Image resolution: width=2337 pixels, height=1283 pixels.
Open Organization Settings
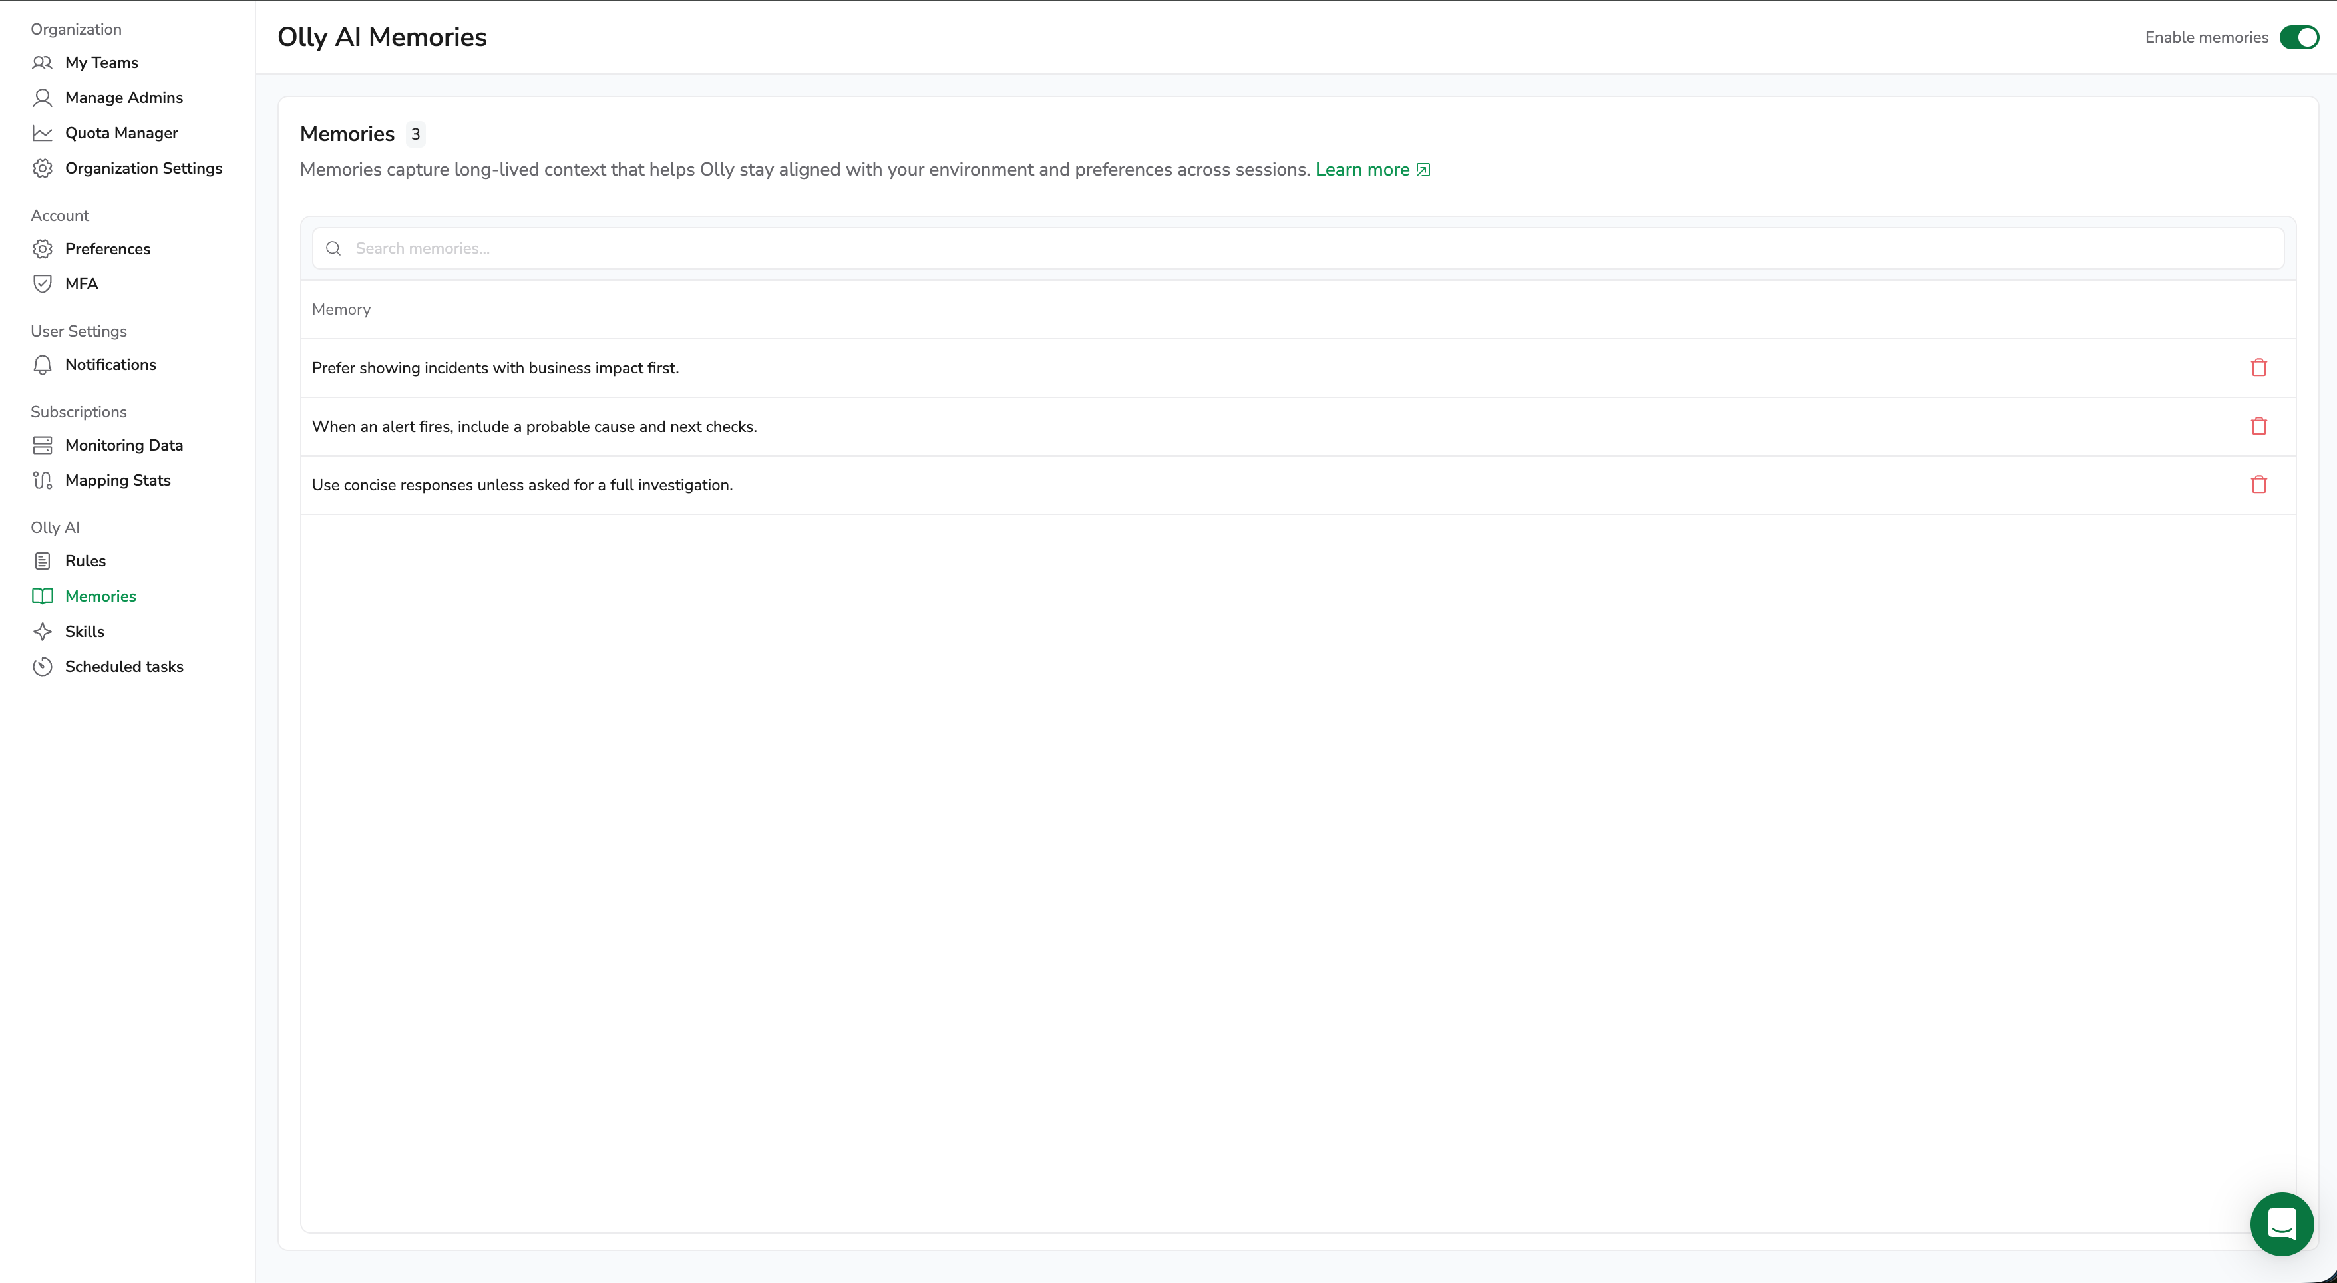coord(143,169)
